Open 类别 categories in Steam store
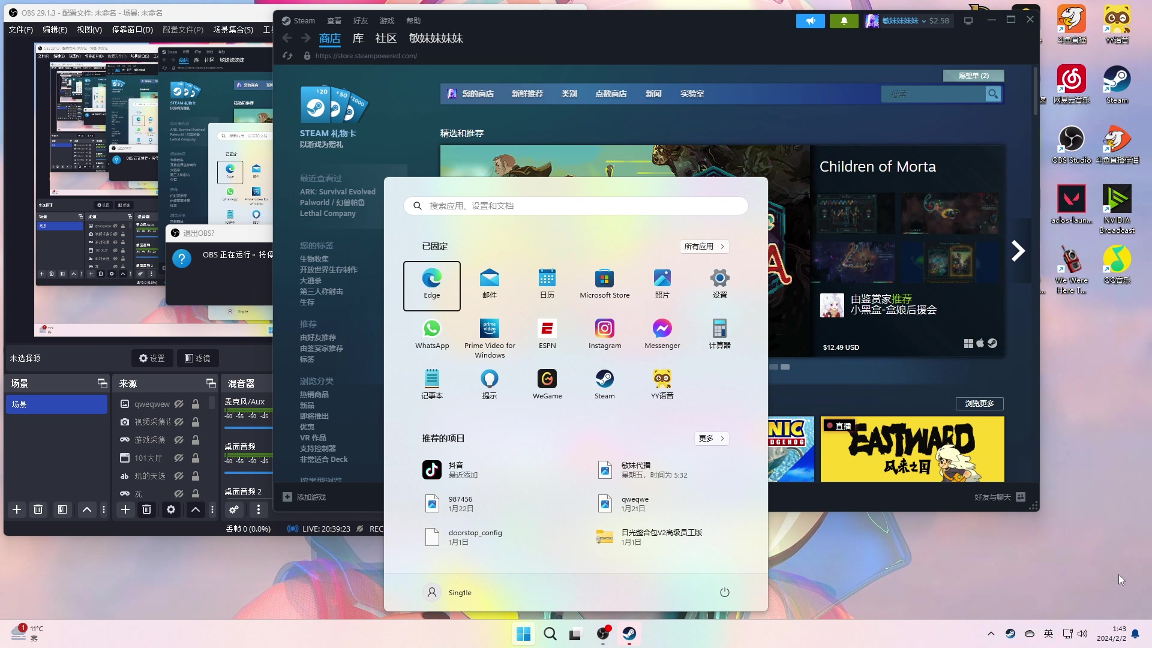The image size is (1152, 648). click(x=569, y=94)
